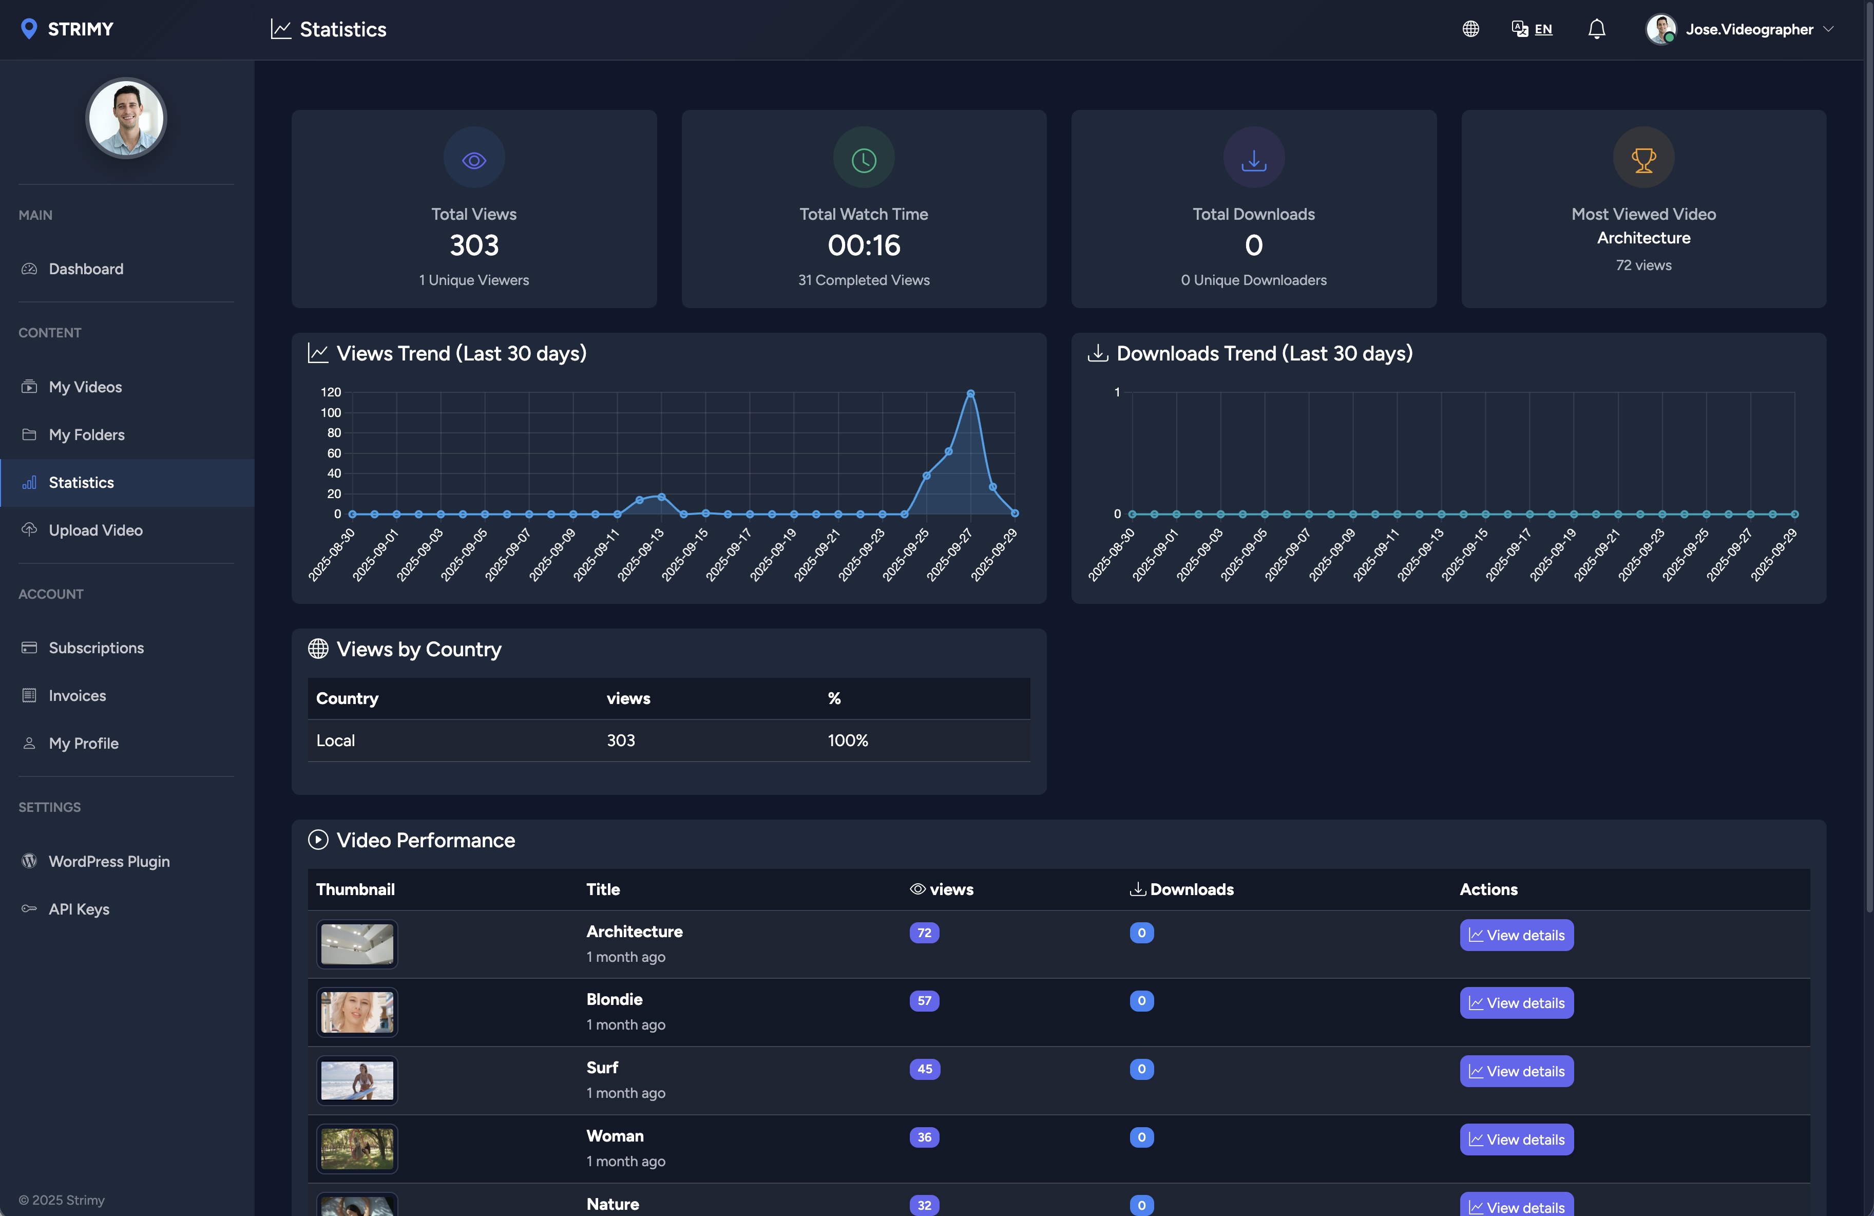Viewport: 1874px width, 1216px height.
Task: Click the Blondie video thumbnail
Action: point(357,1012)
